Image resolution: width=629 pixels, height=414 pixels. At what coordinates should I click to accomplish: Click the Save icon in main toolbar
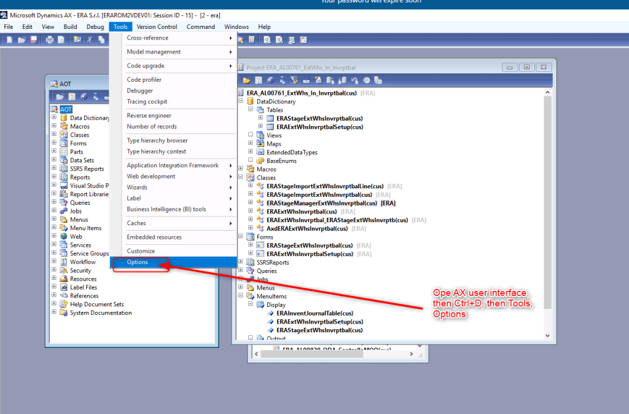34,39
